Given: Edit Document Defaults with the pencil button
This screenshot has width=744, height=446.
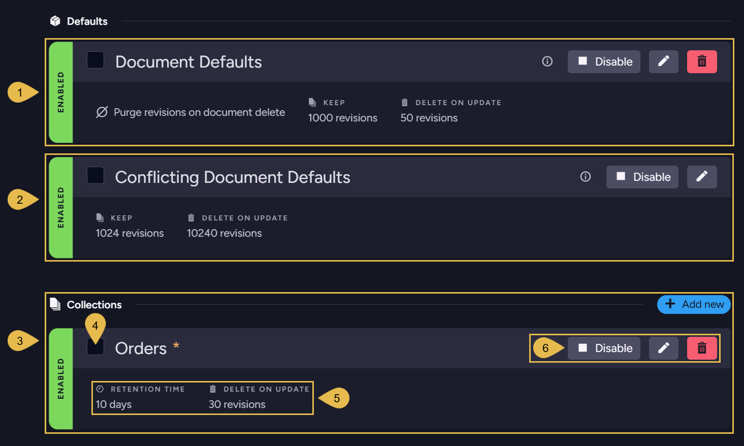Looking at the screenshot, I should (x=663, y=61).
